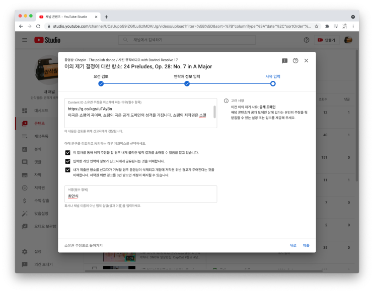This screenshot has height=293, width=374.
Task: Click the 설정 gear icon
Action: coord(25,252)
